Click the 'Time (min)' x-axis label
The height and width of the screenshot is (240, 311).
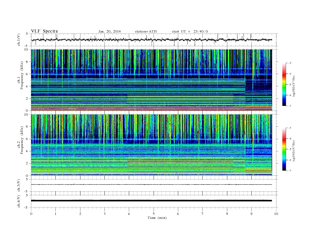157,218
